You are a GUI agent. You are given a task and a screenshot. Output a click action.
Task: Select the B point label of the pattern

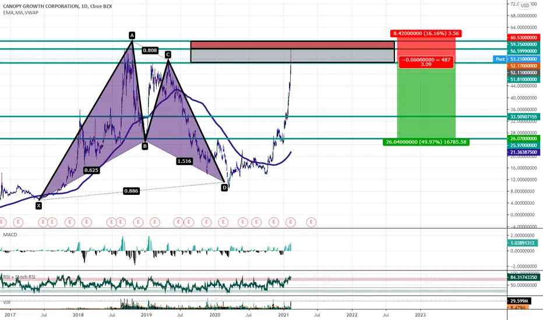(x=144, y=146)
